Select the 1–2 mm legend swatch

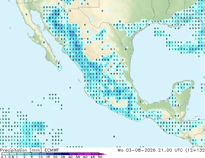(x=20, y=154)
